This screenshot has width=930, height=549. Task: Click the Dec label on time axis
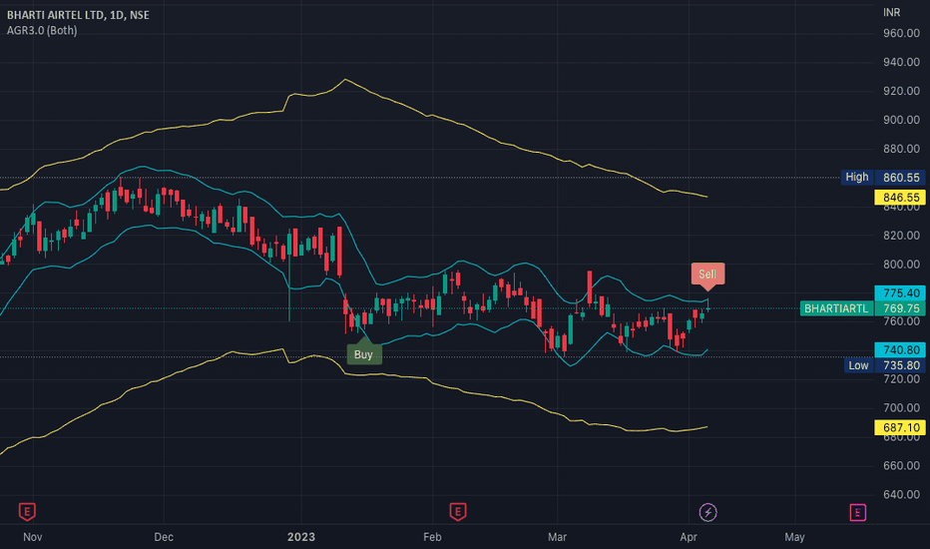[x=164, y=537]
